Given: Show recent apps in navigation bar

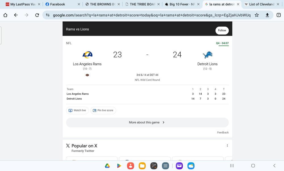Looking at the screenshot, I should point(232,166).
